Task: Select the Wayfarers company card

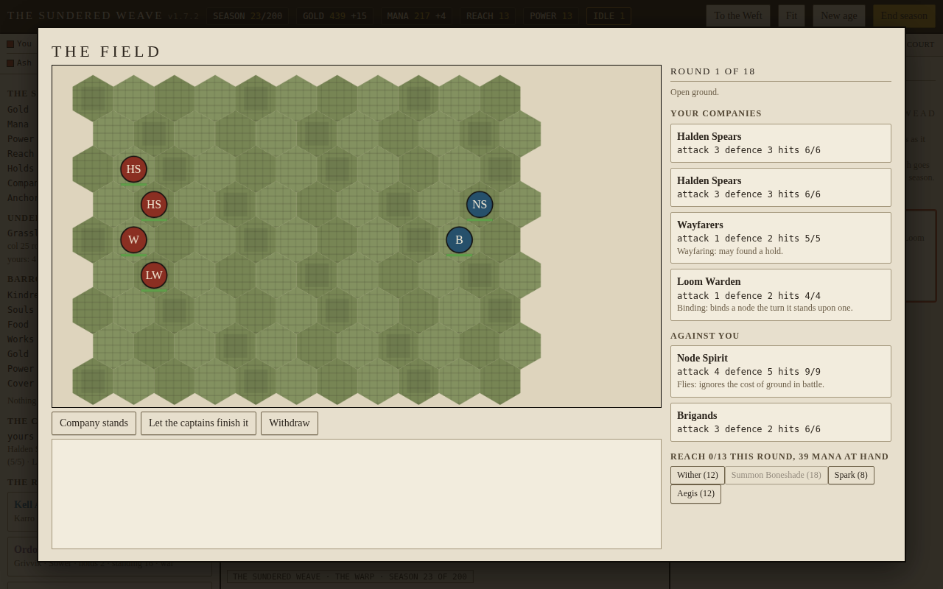Action: click(780, 238)
